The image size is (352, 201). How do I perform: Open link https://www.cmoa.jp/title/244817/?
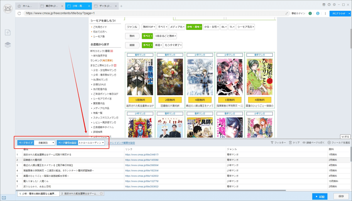coord(142,154)
